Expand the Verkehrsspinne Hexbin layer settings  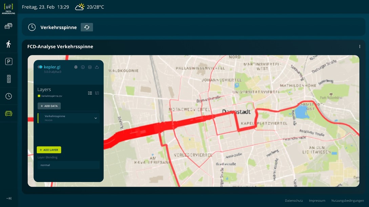click(96, 118)
